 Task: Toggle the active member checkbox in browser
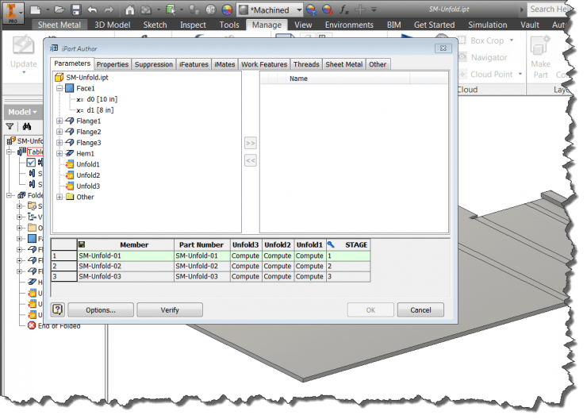pos(31,163)
